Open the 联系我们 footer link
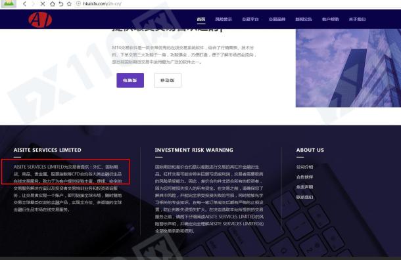Image resolution: width=401 pixels, height=260 pixels. [x=304, y=197]
